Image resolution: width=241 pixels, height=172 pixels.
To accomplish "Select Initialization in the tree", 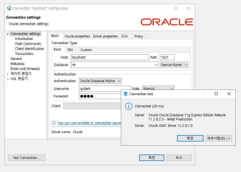I will pyautogui.click(x=24, y=39).
